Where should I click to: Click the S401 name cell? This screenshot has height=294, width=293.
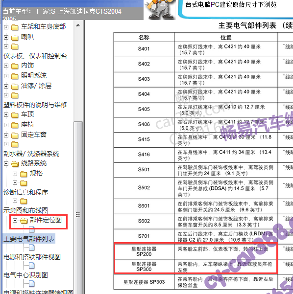[x=144, y=49]
